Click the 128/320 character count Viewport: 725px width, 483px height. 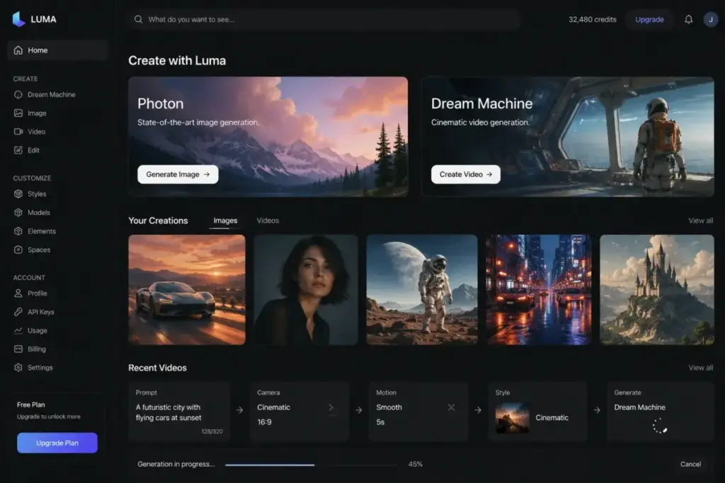212,431
